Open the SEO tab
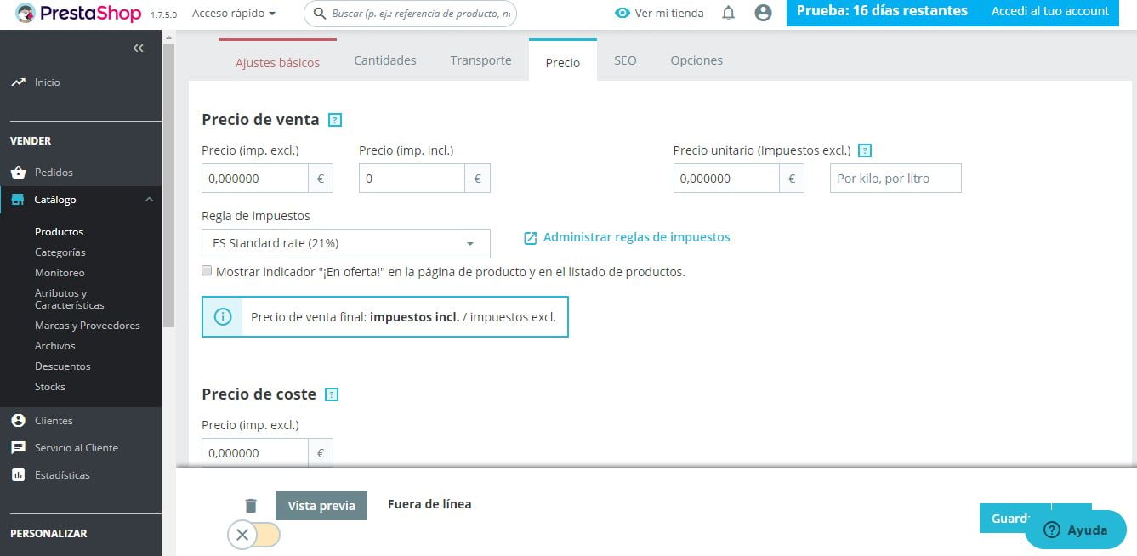 (625, 60)
